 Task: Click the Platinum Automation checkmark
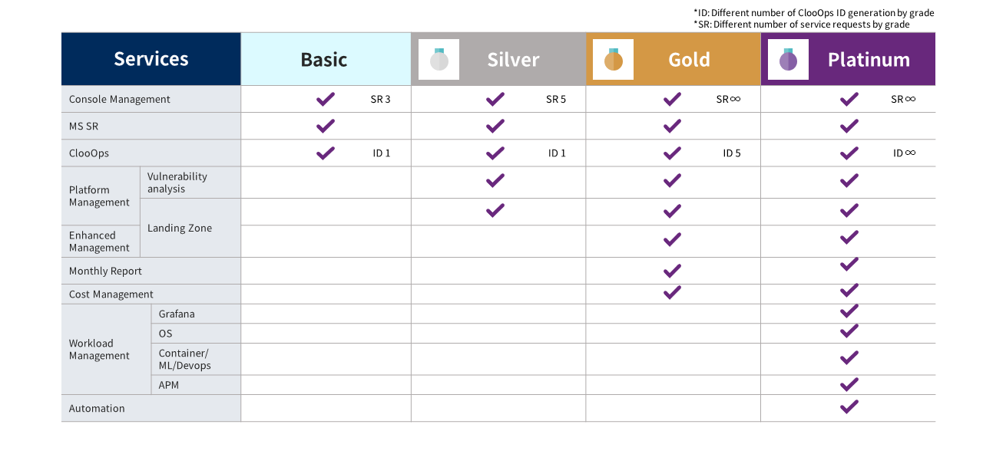coord(849,406)
